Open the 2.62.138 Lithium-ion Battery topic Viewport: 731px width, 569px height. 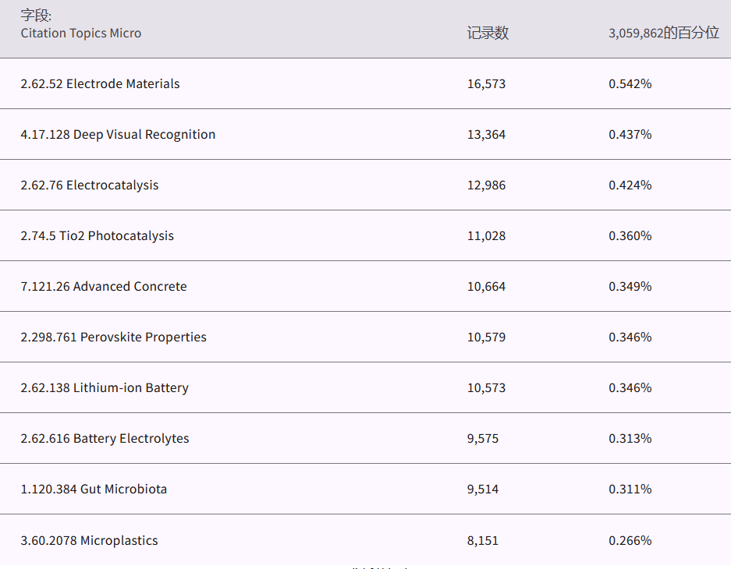[x=105, y=388]
